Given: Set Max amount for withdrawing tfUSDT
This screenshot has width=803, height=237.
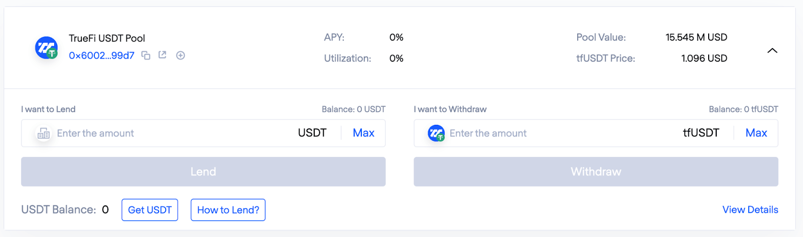Looking at the screenshot, I should [x=756, y=133].
